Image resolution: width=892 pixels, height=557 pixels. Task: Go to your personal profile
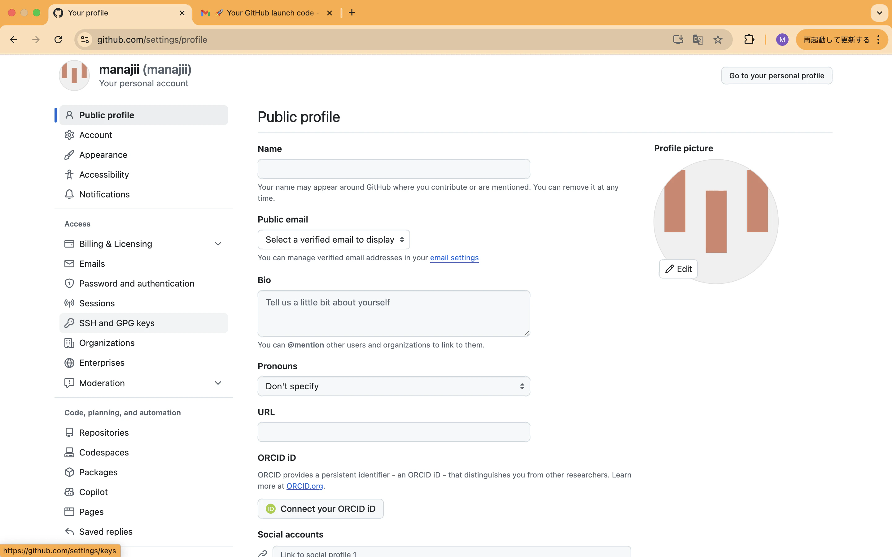777,76
